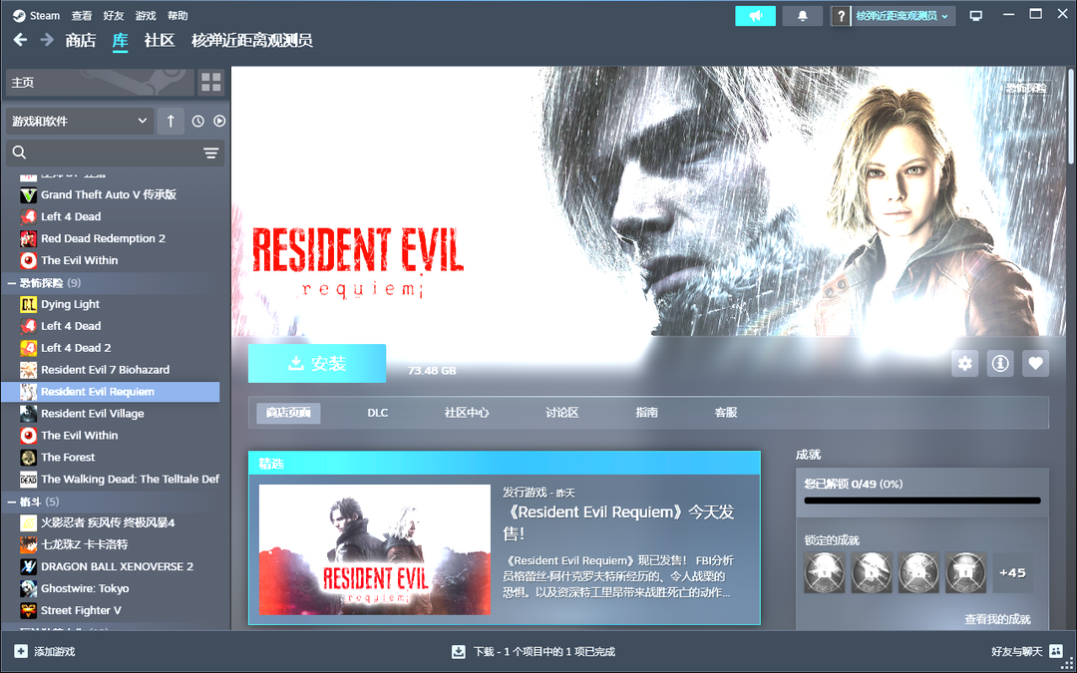1077x673 pixels.
Task: Toggle the sort order arrow button
Action: (170, 121)
